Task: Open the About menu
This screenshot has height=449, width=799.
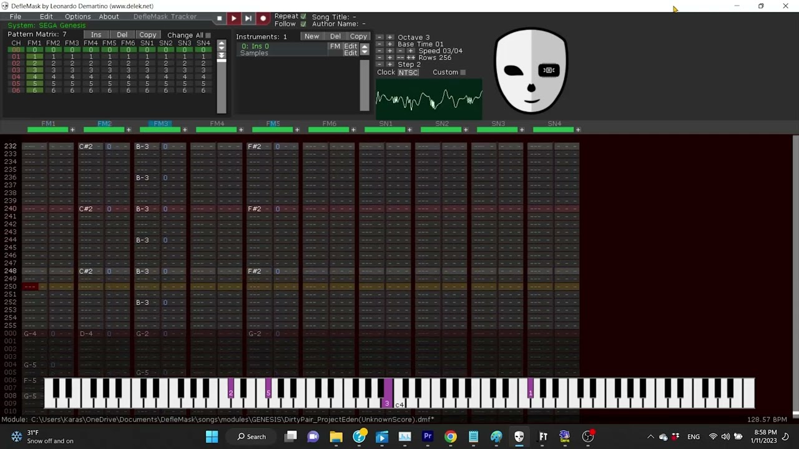Action: (x=109, y=17)
